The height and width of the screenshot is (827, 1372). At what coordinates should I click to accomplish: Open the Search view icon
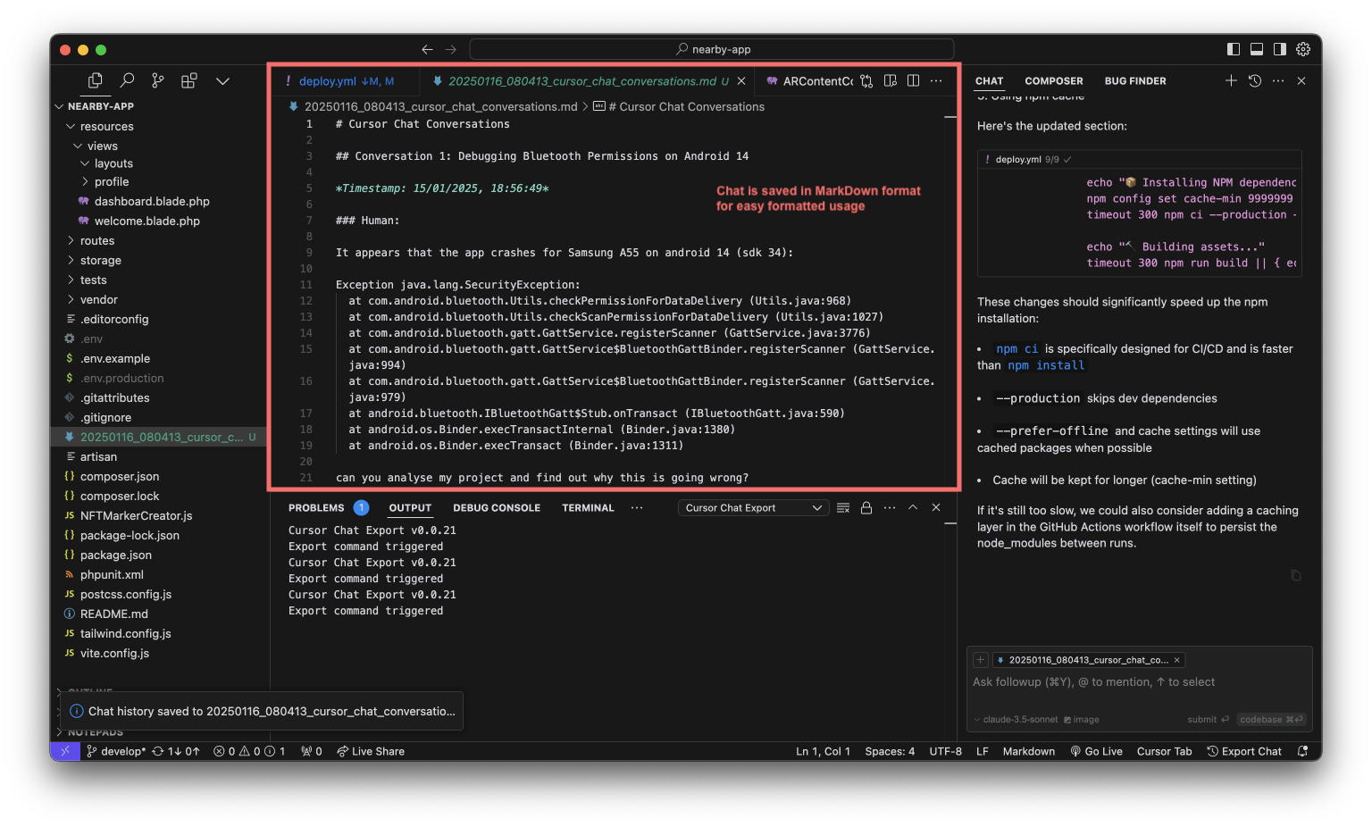click(127, 80)
